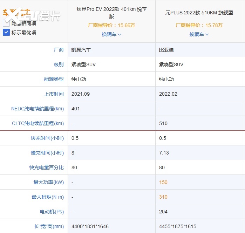Open 换辆车 dropdown for 炫界Pro EV
The image size is (245, 233).
111,34
